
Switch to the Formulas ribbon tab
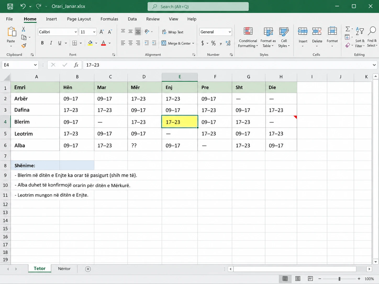(x=109, y=19)
